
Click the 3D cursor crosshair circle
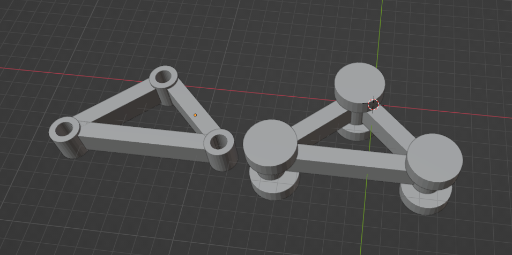tap(373, 104)
